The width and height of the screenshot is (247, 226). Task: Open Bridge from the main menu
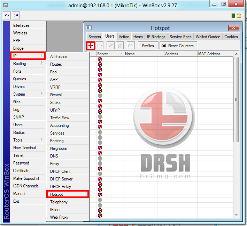click(x=28, y=48)
